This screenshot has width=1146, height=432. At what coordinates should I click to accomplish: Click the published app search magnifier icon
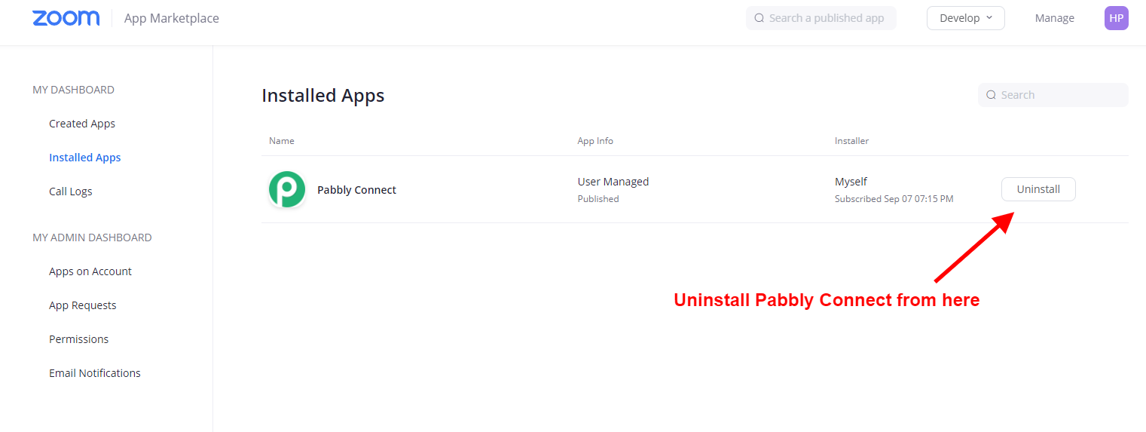click(759, 18)
